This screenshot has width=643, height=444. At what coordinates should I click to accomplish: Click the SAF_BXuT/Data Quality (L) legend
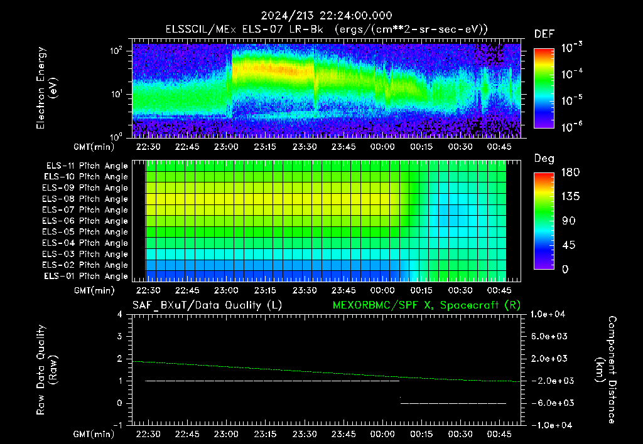click(207, 305)
